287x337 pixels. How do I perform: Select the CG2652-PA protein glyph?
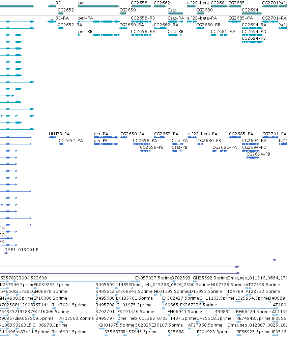(x=61, y=144)
